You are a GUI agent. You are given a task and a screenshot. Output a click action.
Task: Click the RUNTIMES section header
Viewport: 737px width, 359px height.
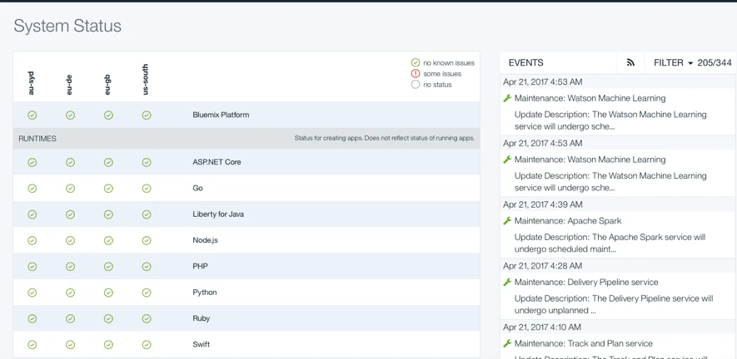coord(37,139)
